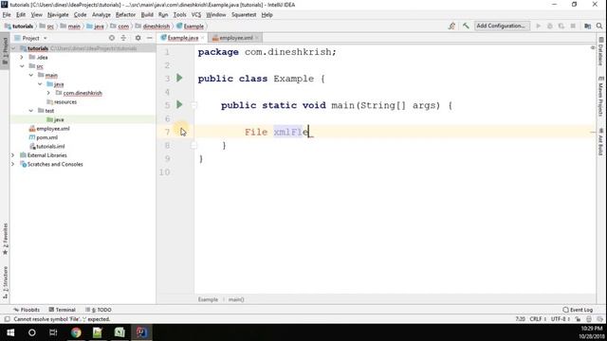Click the Search Everywhere magnifier icon

pos(599,26)
